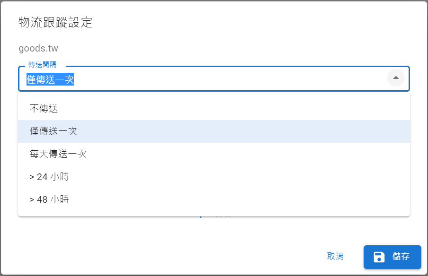
Task: Click the goods.tw domain text
Action: click(38, 48)
